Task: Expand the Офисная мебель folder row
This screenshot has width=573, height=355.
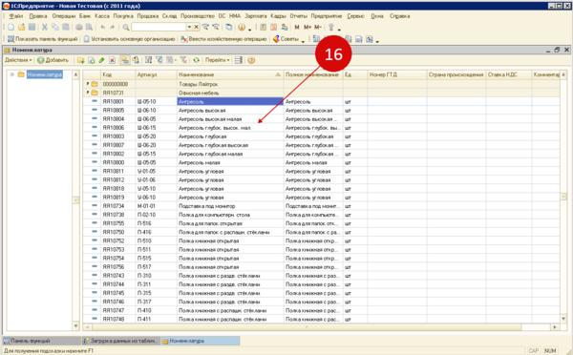Action: coord(88,93)
